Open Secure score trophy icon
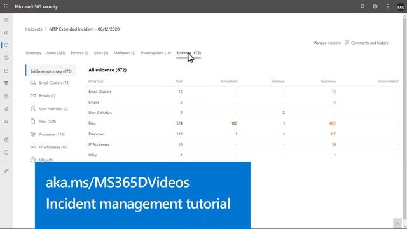 6,83
